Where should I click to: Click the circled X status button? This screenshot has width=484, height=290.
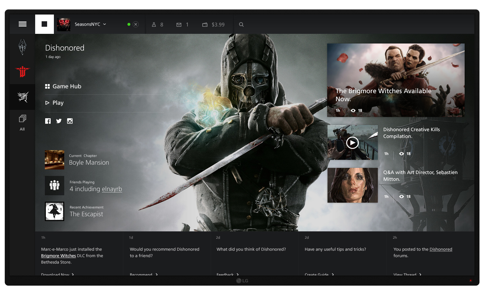click(x=136, y=24)
